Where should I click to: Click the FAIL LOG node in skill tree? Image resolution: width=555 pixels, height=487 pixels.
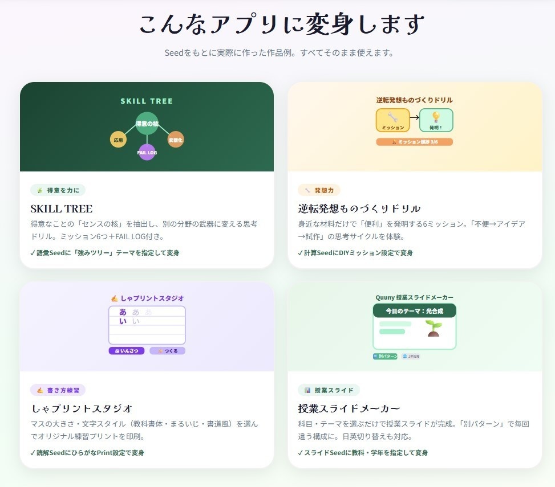pos(147,152)
